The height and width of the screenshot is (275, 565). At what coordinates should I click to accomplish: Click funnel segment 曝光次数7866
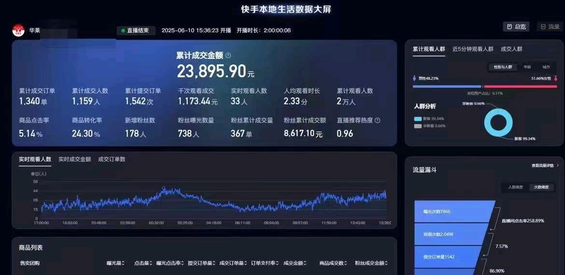point(455,211)
